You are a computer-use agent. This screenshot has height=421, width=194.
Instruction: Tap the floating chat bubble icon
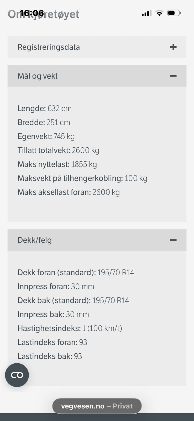pos(17,375)
